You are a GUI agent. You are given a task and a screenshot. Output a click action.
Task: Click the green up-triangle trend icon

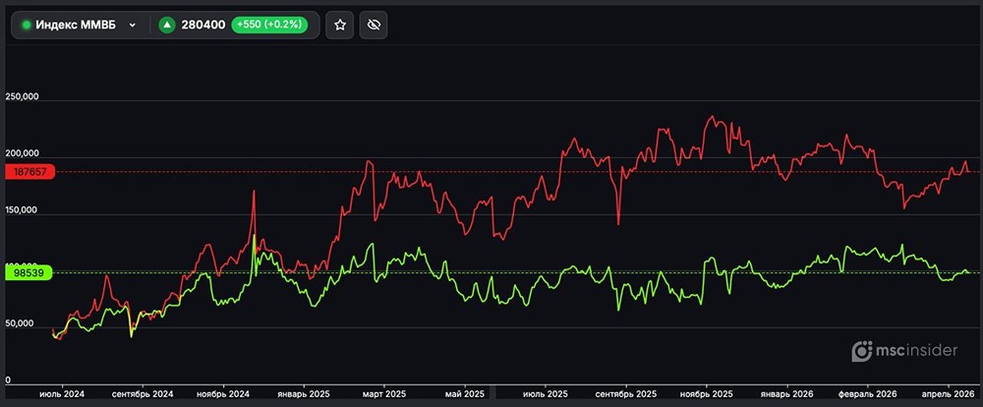166,25
